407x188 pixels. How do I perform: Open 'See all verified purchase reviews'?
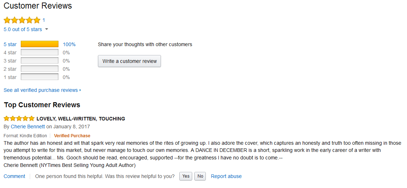tap(41, 90)
